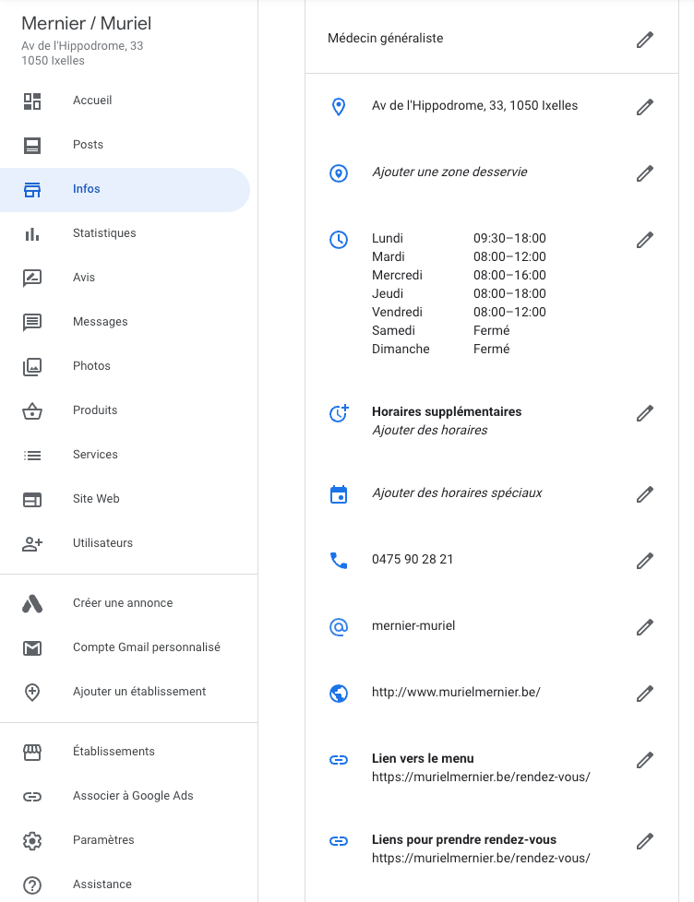Edit the website URL murielmernier.be
This screenshot has height=902, width=694.
click(645, 694)
